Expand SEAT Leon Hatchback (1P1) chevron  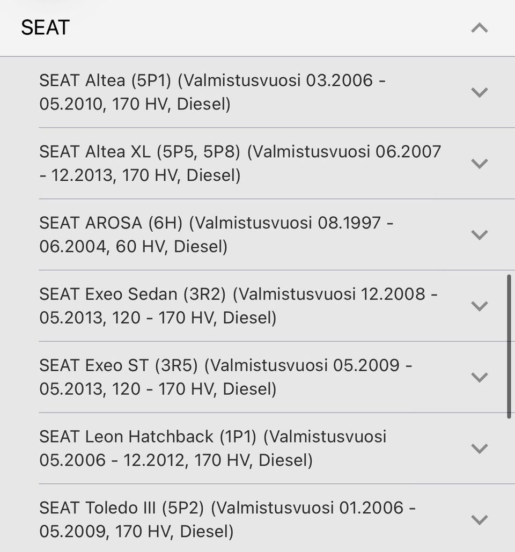480,448
